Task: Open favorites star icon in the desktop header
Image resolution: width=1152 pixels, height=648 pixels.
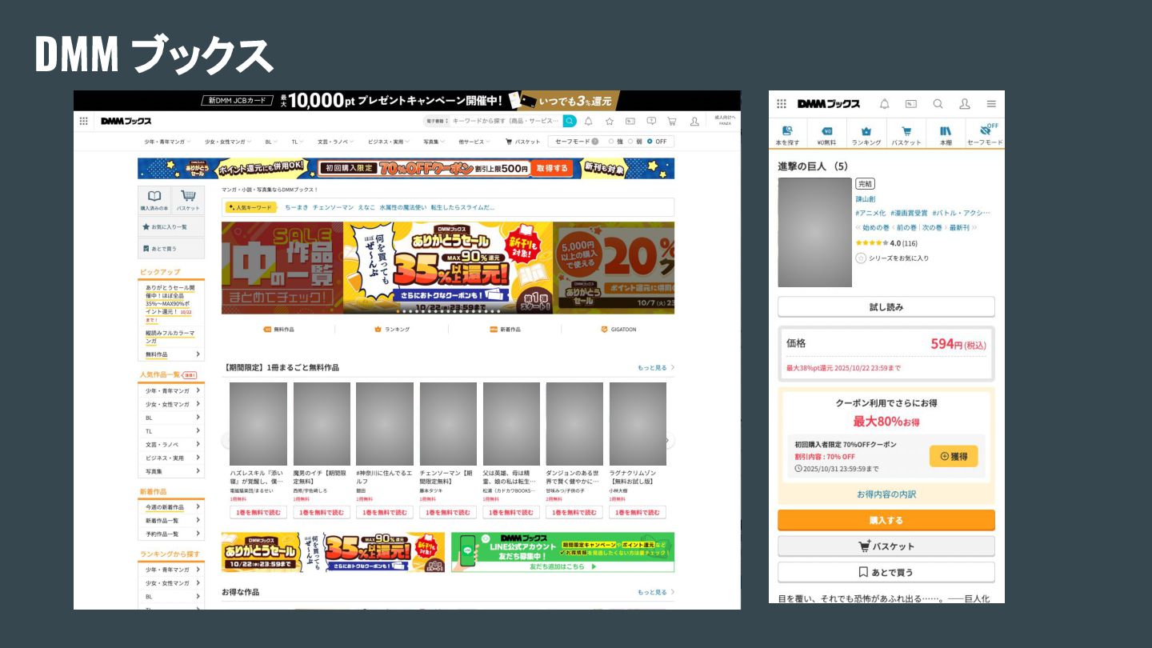Action: pos(610,121)
